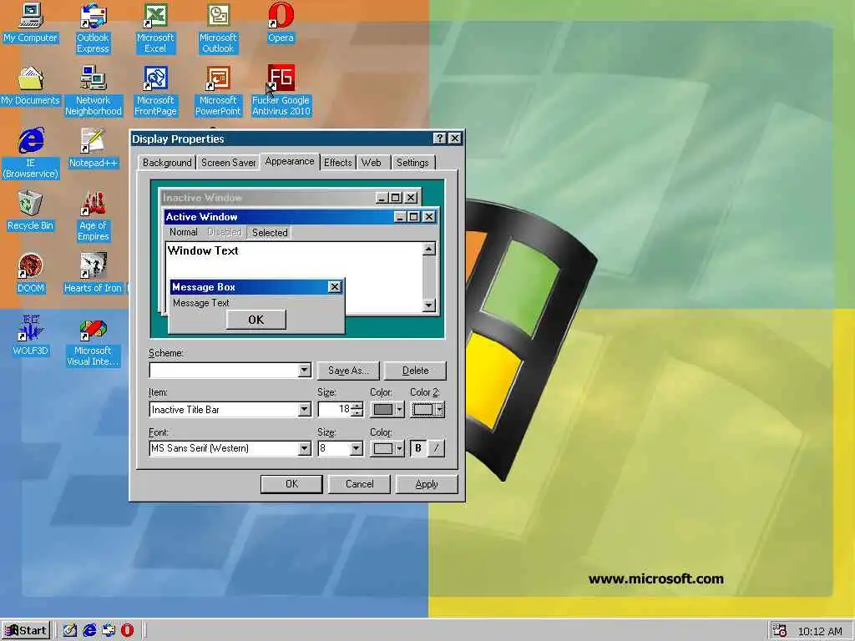Switch to the Background tab
The image size is (855, 641).
pyautogui.click(x=167, y=163)
